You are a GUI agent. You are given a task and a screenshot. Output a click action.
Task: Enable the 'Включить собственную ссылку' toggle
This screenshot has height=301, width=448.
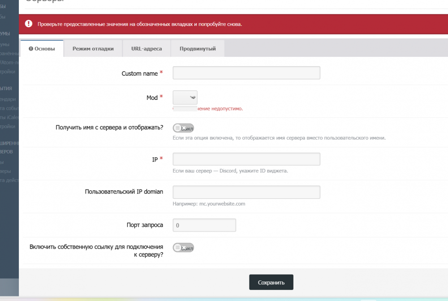(183, 248)
